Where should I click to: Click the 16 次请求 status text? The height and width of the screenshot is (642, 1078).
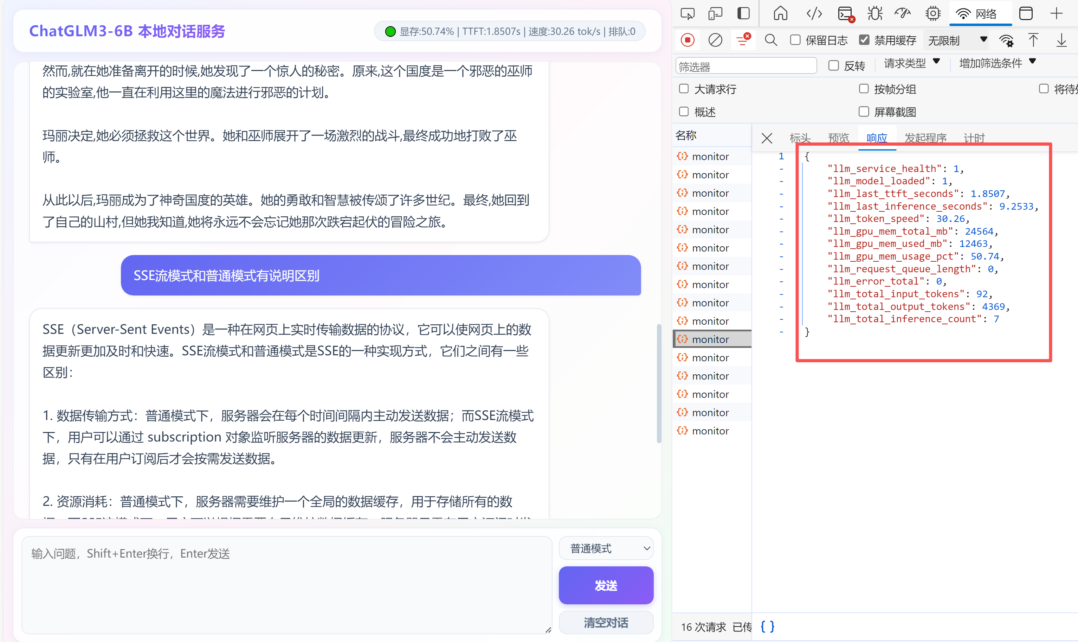click(703, 627)
